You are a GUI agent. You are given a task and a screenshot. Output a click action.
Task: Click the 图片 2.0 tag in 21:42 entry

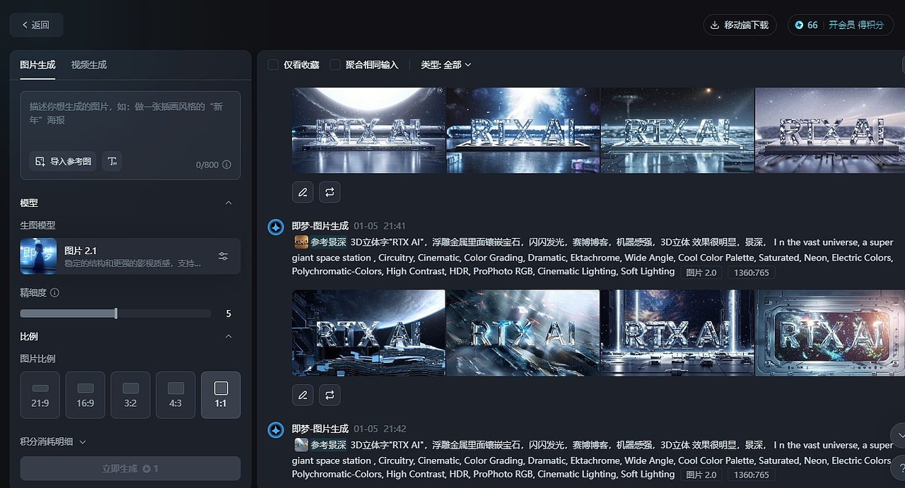701,475
